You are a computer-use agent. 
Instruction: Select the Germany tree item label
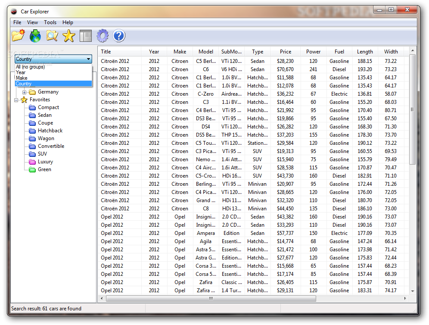click(x=48, y=92)
